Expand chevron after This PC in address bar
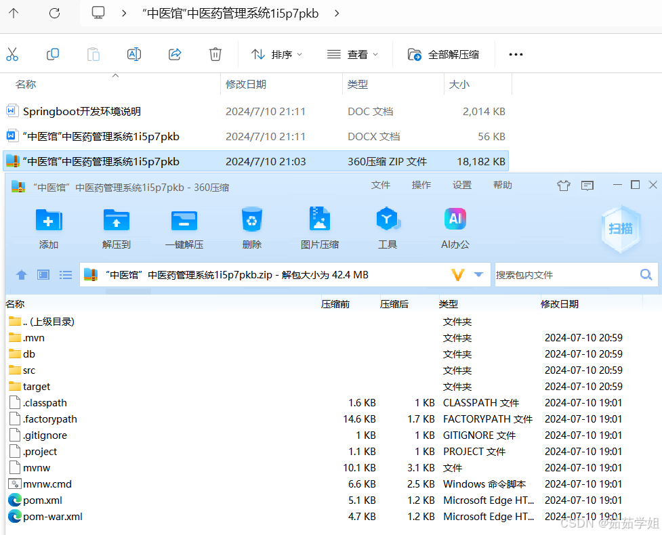 point(124,14)
